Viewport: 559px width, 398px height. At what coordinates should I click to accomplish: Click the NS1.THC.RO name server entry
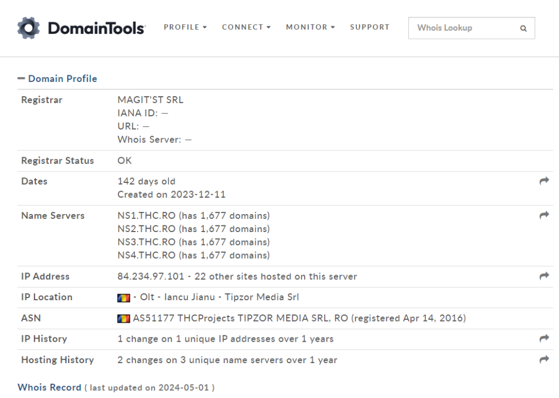click(146, 216)
